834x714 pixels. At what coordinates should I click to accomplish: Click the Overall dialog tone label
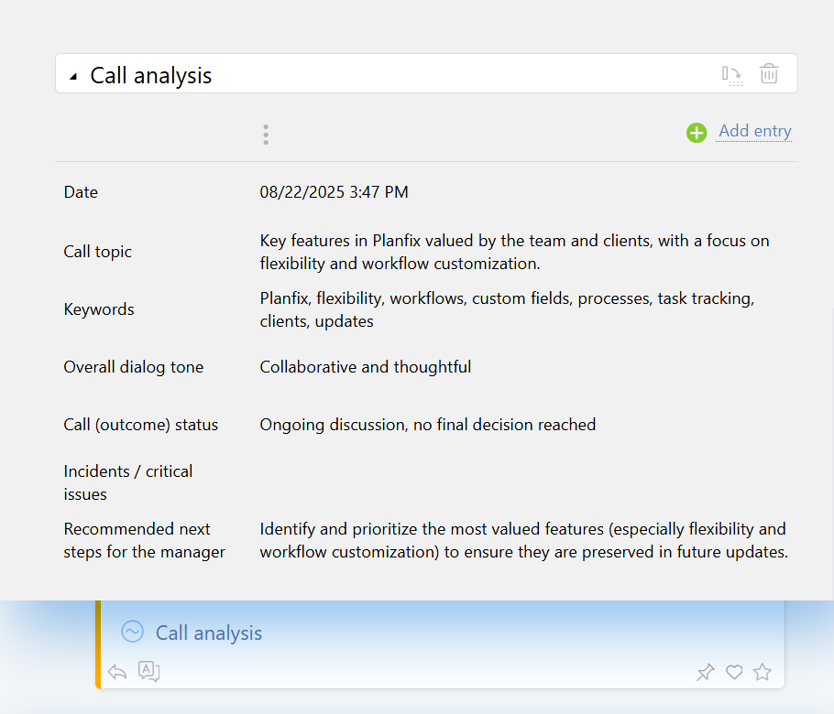(x=134, y=366)
